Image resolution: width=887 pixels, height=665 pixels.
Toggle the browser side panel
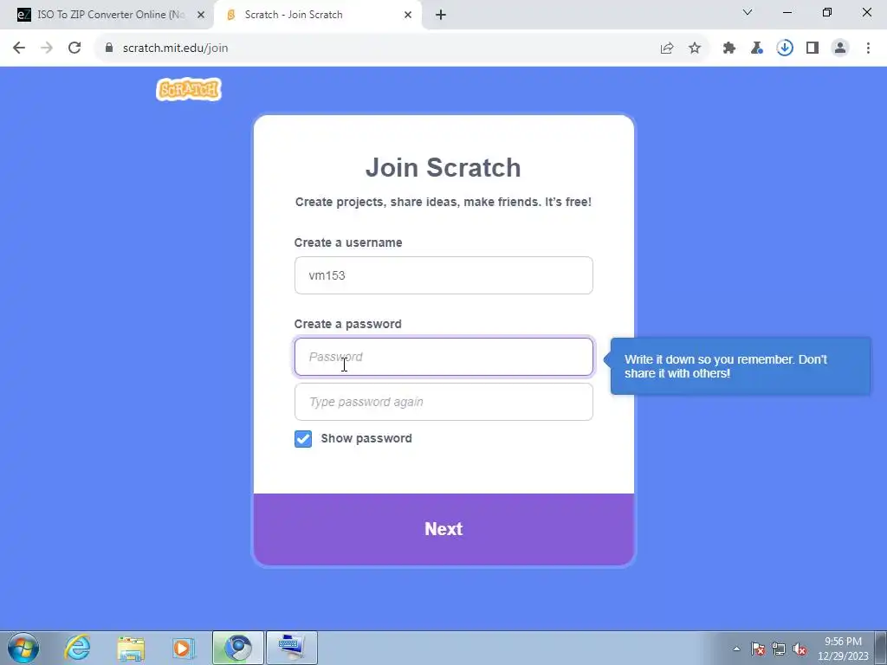813,48
